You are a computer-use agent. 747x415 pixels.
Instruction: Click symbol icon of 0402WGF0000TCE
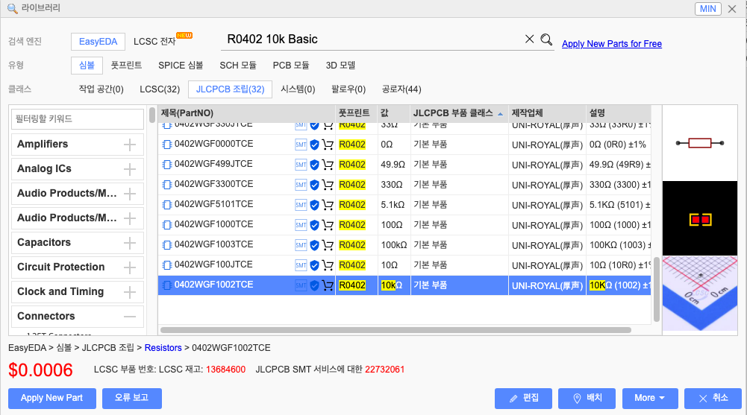coord(166,145)
